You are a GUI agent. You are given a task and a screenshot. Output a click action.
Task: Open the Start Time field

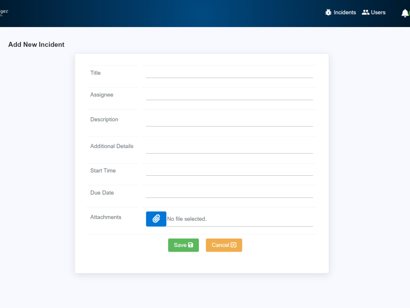230,172
